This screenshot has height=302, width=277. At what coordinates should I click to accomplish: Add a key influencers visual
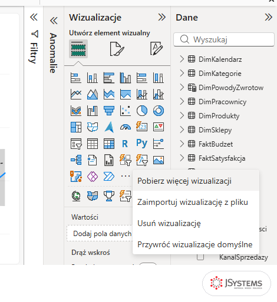tap(159, 144)
